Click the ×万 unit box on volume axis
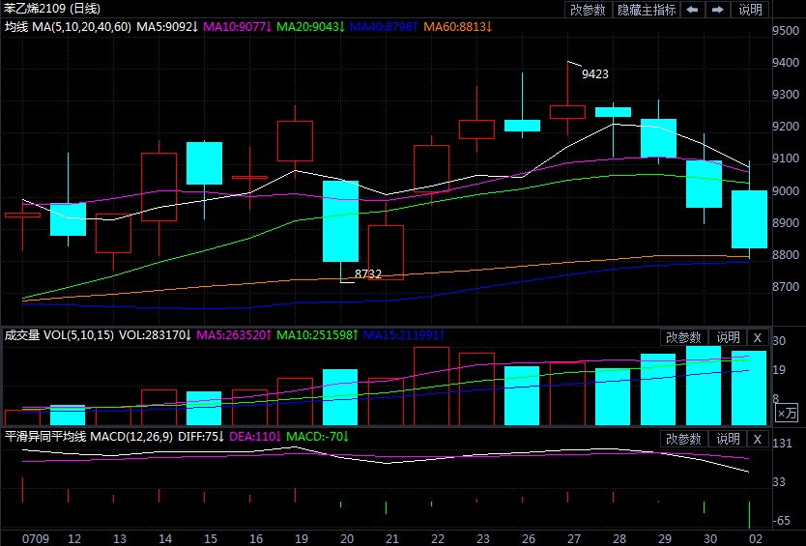The image size is (806, 546). tap(787, 413)
